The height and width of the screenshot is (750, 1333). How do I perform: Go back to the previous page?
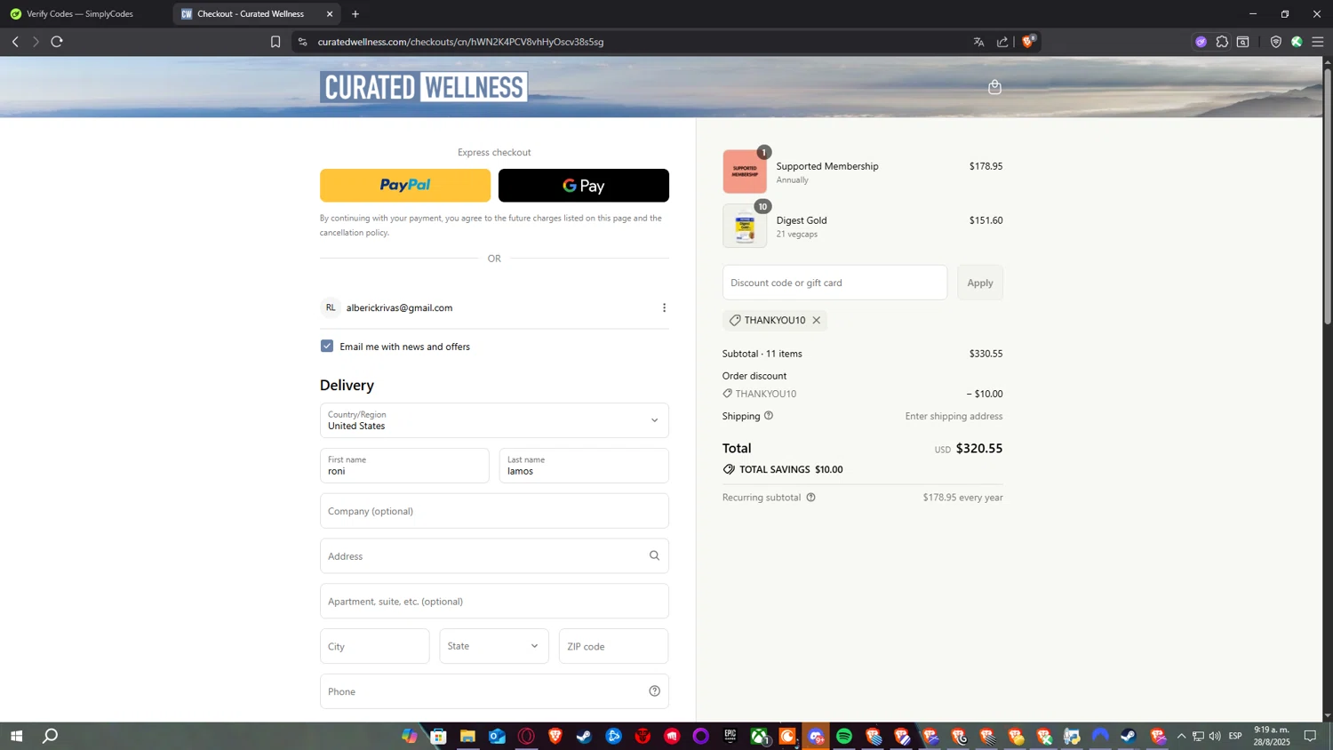[15, 42]
